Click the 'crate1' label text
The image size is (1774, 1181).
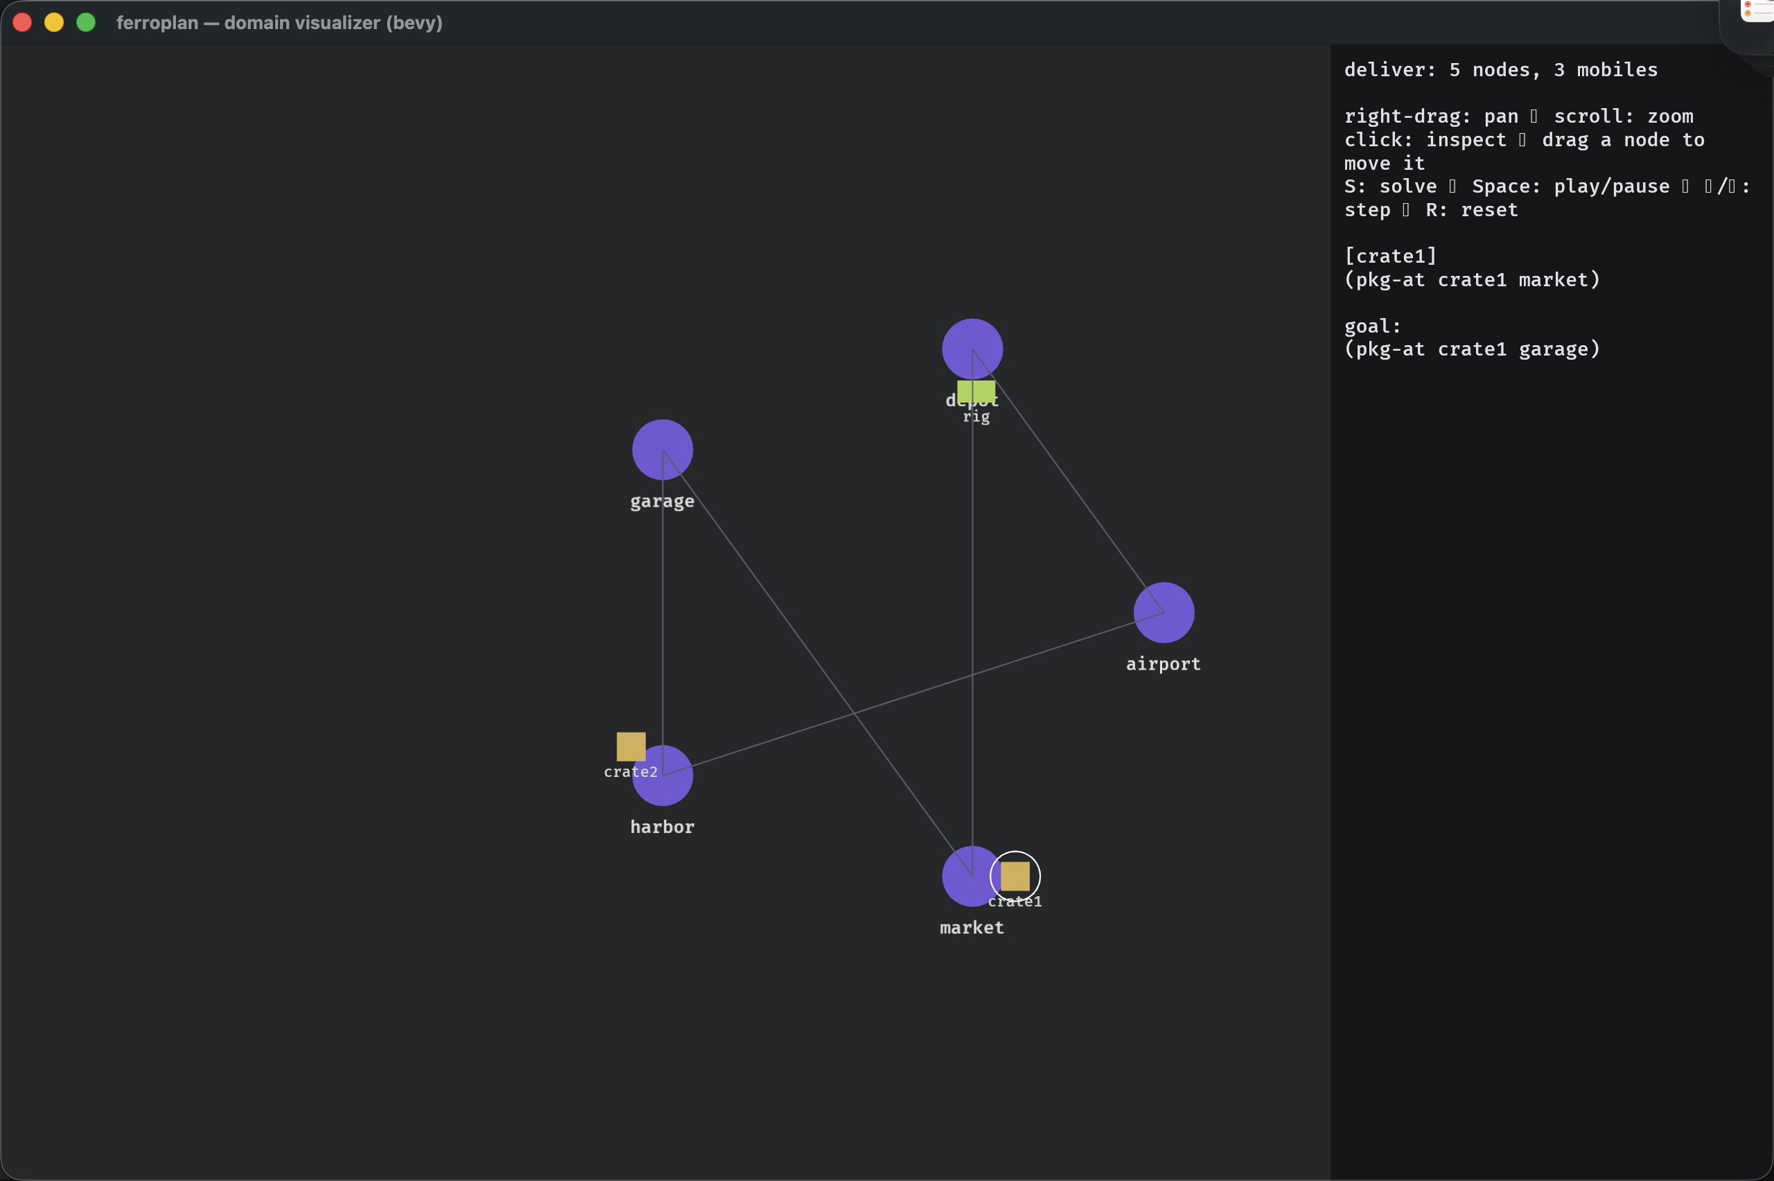(x=1015, y=902)
